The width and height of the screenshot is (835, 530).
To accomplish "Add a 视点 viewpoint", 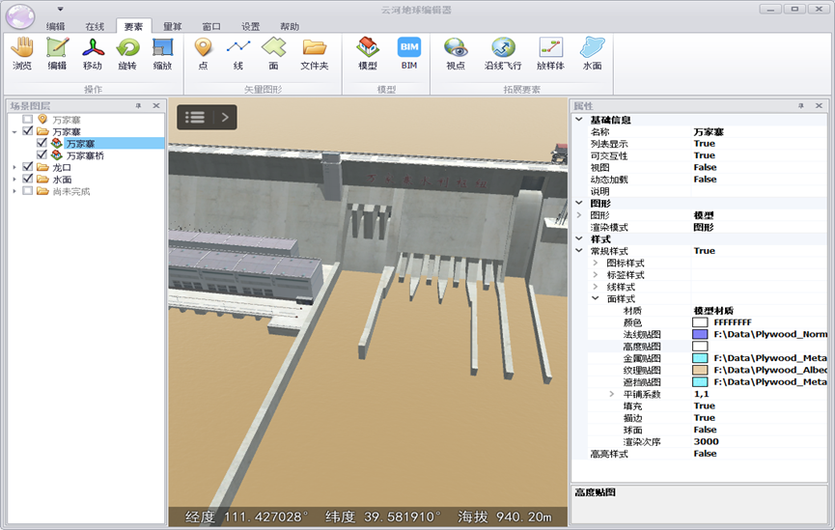I will click(456, 54).
